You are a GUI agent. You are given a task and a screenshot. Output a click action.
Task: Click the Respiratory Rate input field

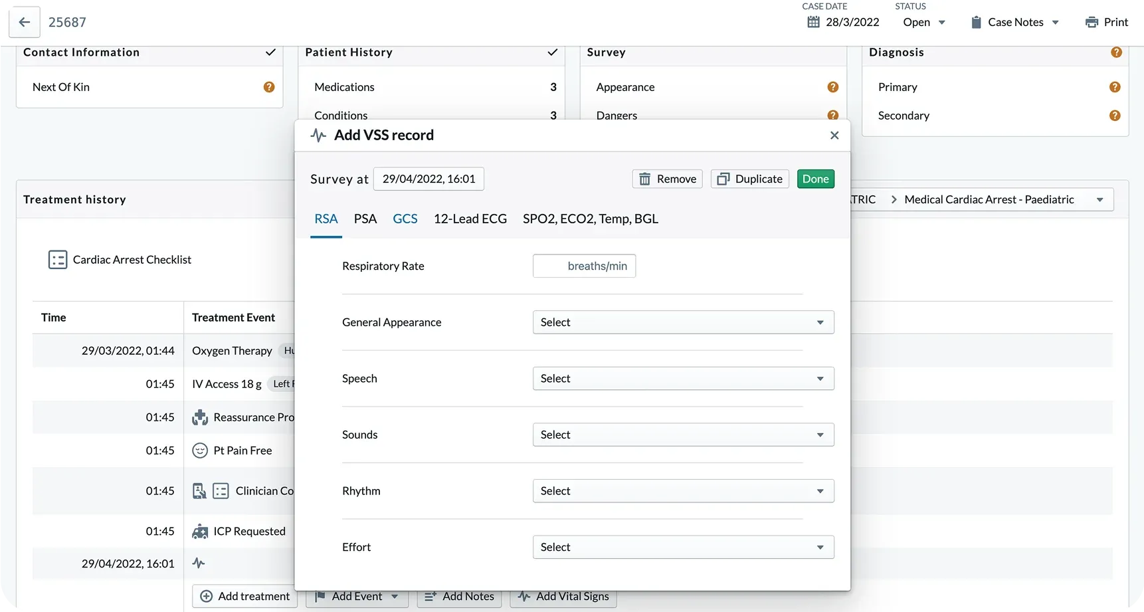[x=583, y=266]
